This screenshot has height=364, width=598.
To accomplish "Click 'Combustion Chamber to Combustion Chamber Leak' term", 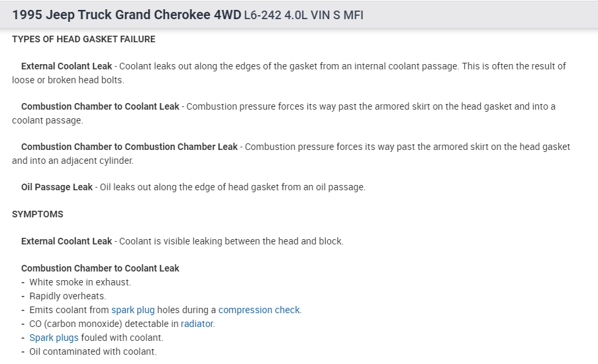I will (x=129, y=147).
